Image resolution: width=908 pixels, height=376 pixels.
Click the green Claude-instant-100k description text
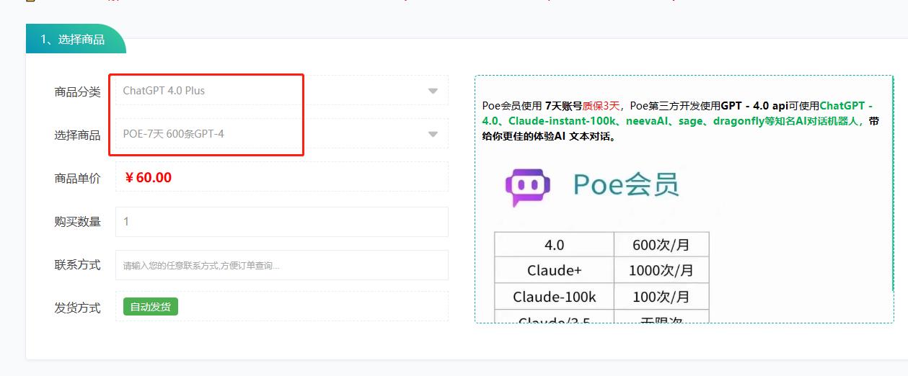point(563,121)
